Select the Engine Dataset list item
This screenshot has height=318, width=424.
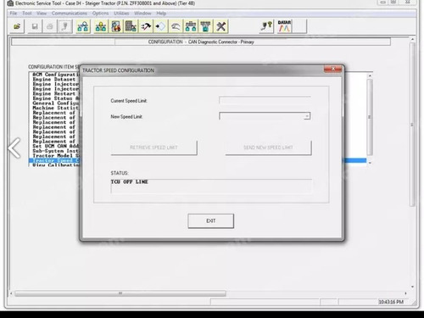(x=56, y=80)
